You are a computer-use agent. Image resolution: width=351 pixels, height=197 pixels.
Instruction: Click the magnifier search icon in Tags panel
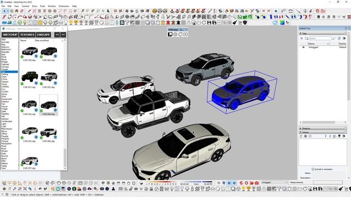334,38
